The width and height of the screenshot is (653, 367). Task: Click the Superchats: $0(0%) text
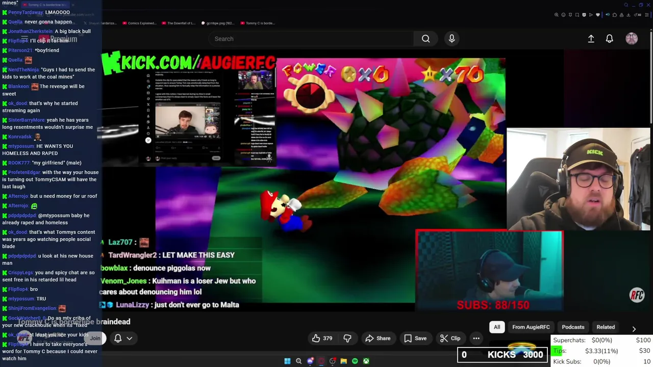(583, 340)
